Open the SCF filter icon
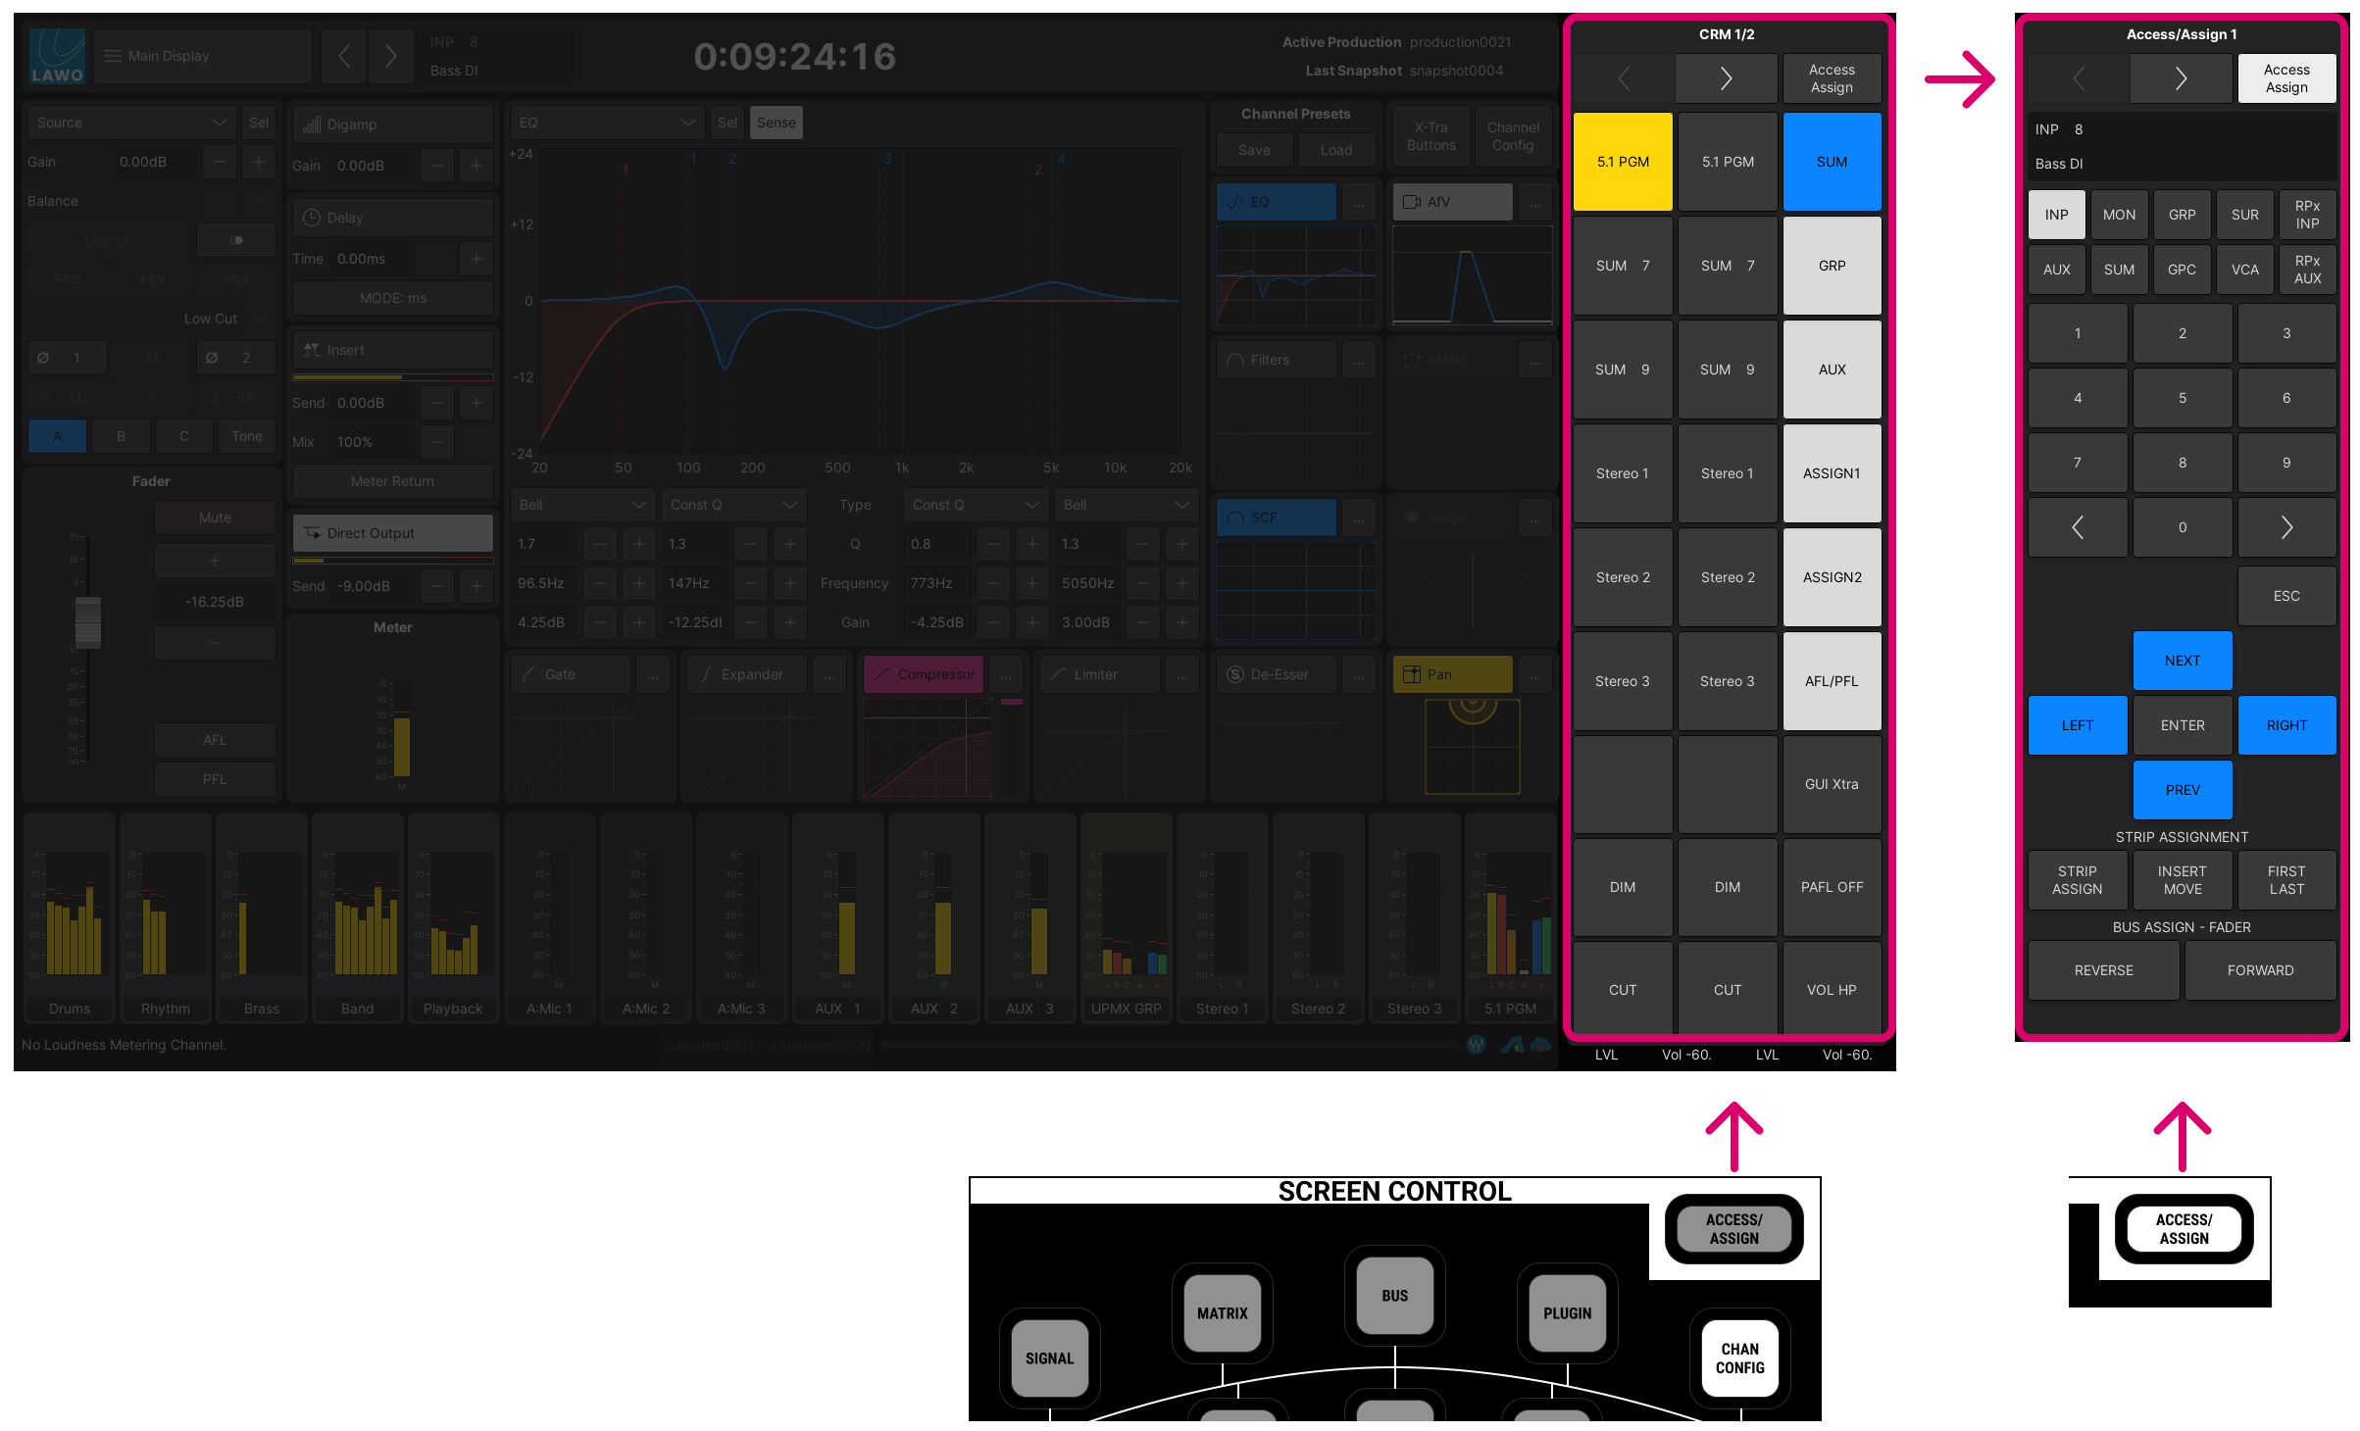The width and height of the screenshot is (2360, 1431). point(1276,518)
